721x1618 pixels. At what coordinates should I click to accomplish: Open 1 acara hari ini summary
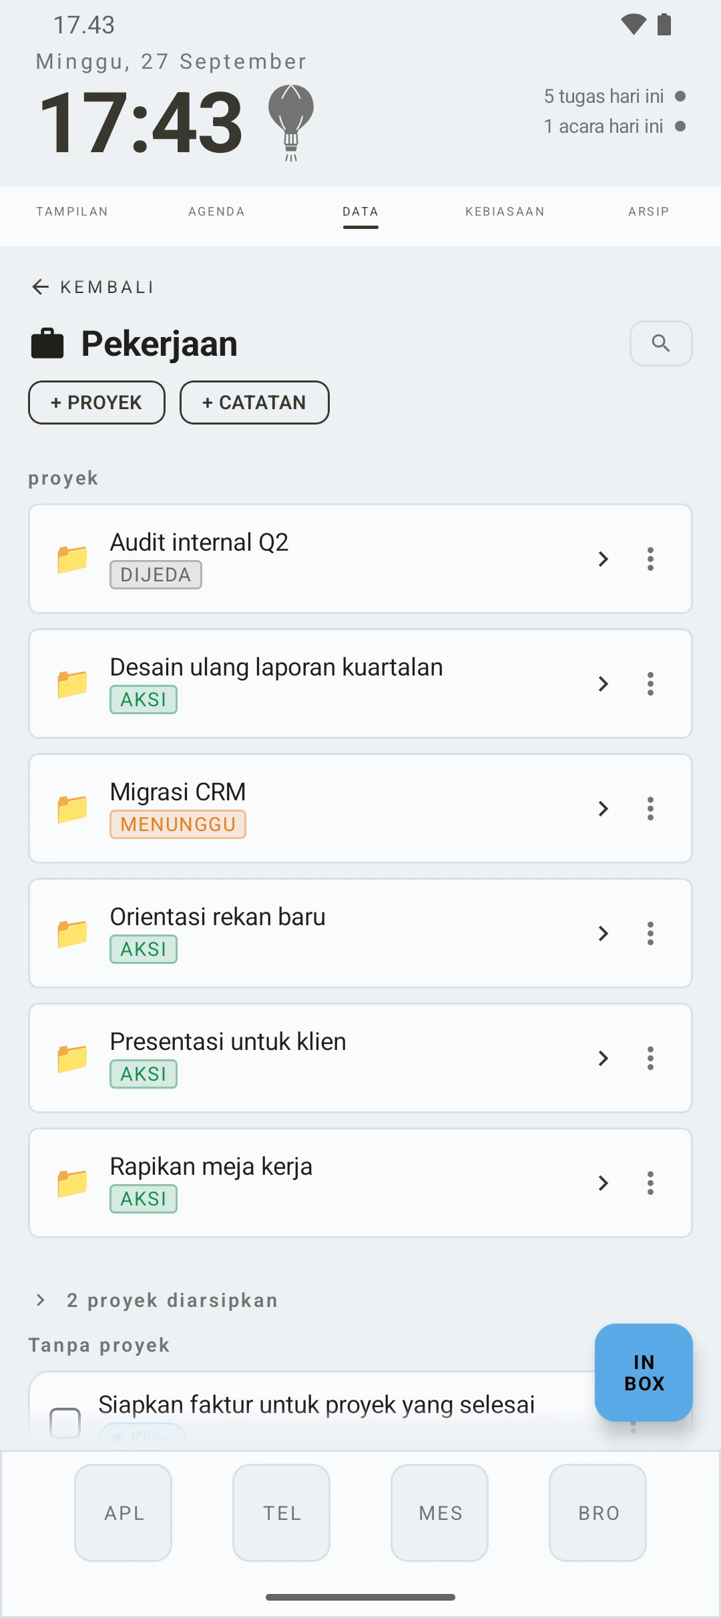coord(604,126)
